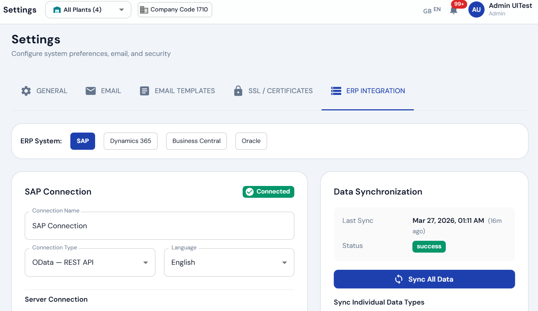Screen dimensions: 538x311
Task: Switch the ERP system to Oracle
Action: click(x=251, y=141)
